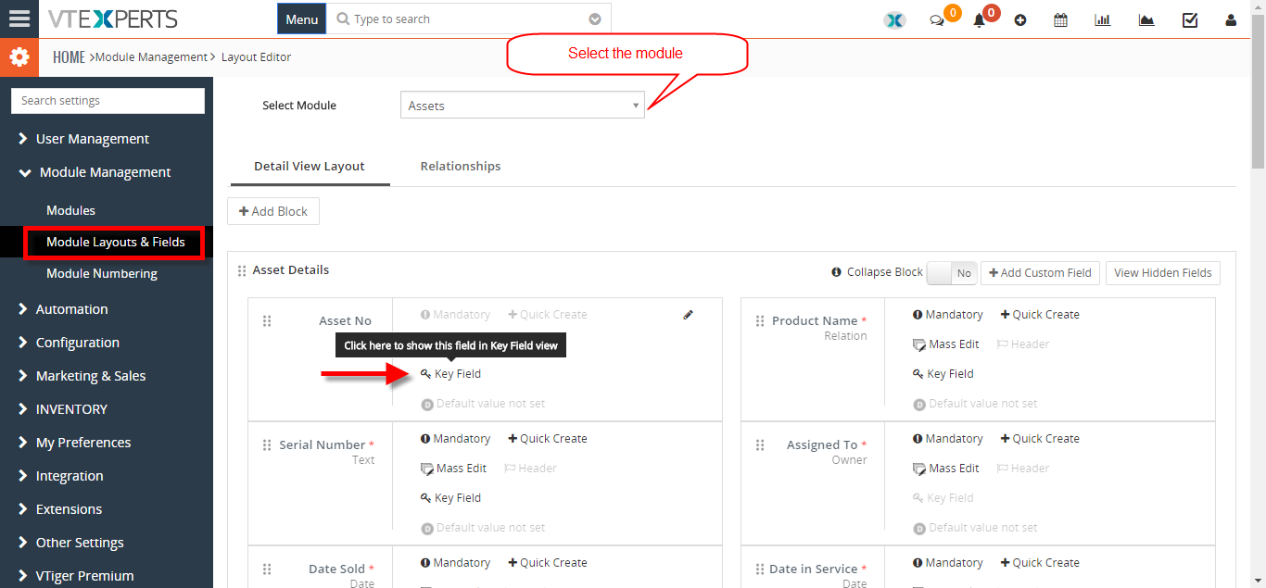Viewport: 1266px width, 588px height.
Task: Click the Menu button in header
Action: point(301,19)
